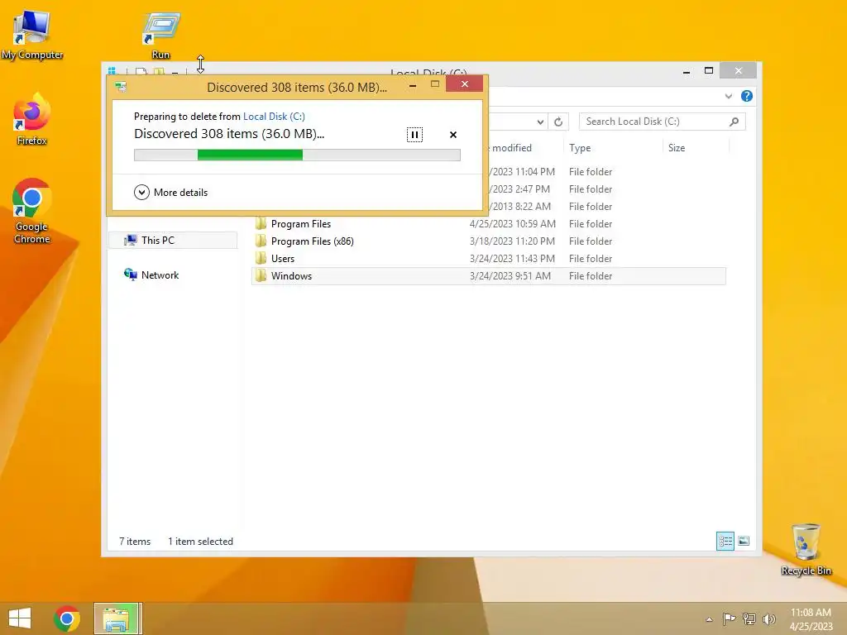Open My Computer desktop shortcut
This screenshot has height=635, width=847.
tap(32, 34)
